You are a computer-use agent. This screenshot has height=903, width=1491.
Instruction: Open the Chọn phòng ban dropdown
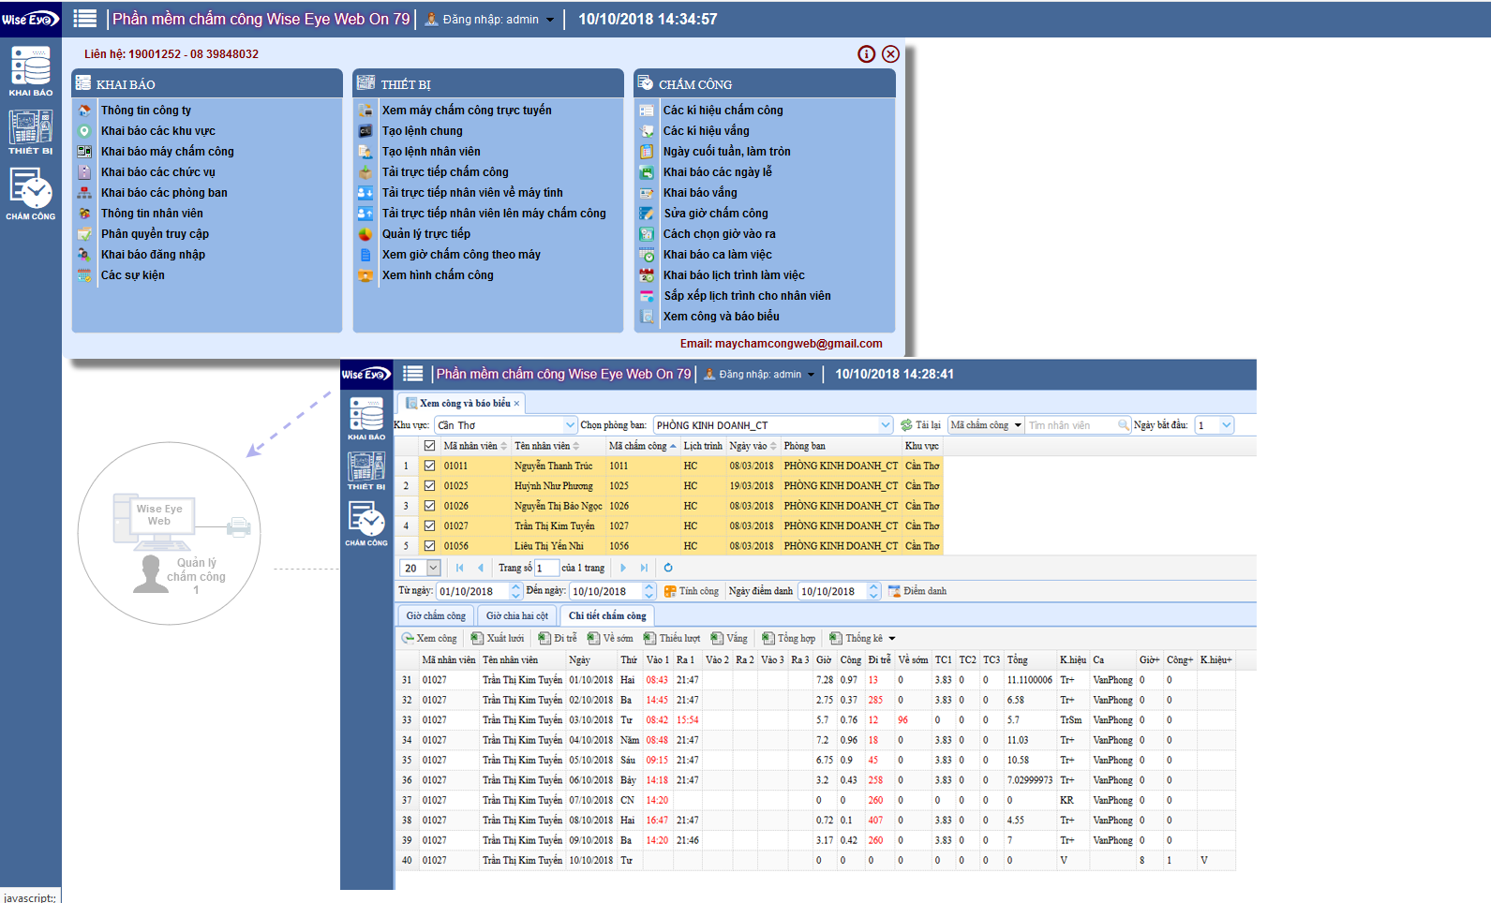click(886, 425)
